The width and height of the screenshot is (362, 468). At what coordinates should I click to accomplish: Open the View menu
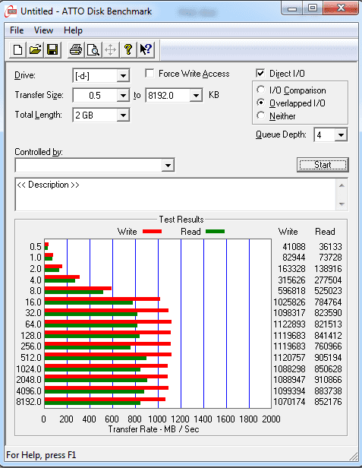click(x=43, y=30)
